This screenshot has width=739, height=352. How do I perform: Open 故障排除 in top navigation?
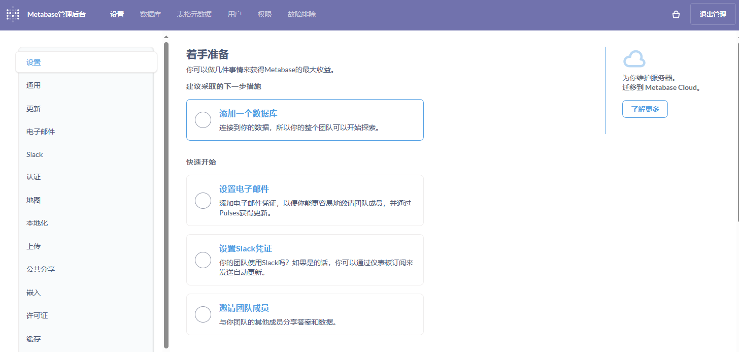pos(301,14)
